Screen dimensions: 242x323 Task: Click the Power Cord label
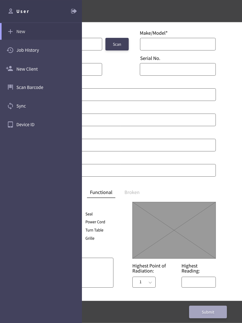tap(95, 222)
